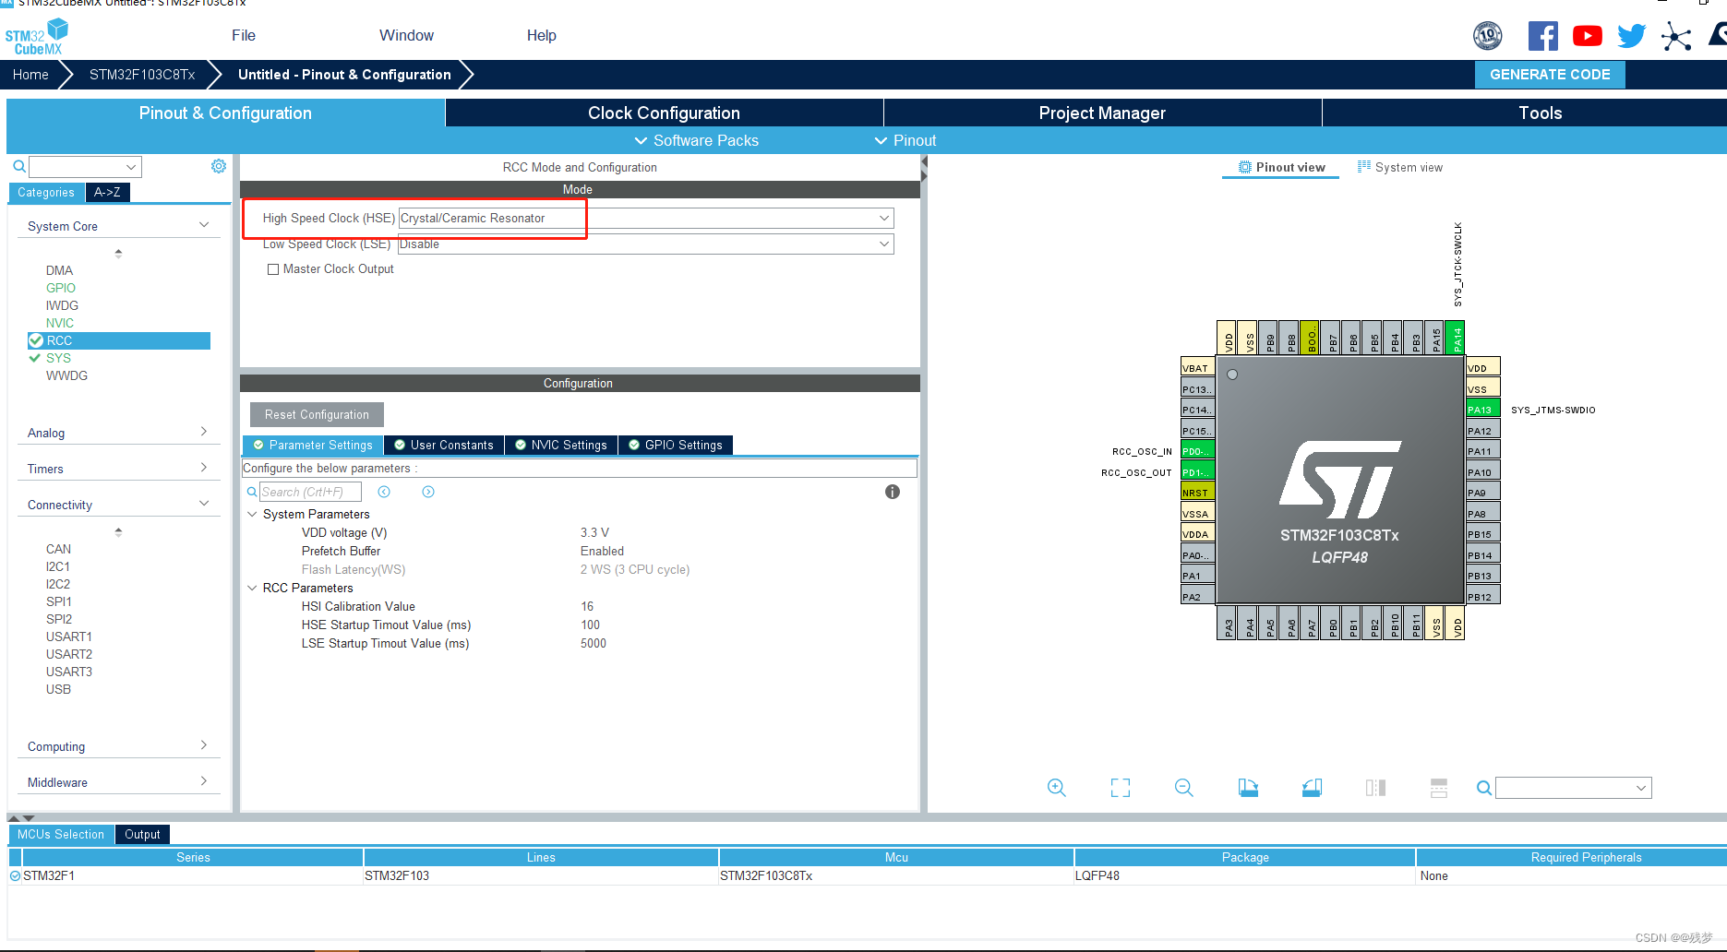Open the User Constants tab
1727x952 pixels.
pyautogui.click(x=444, y=445)
